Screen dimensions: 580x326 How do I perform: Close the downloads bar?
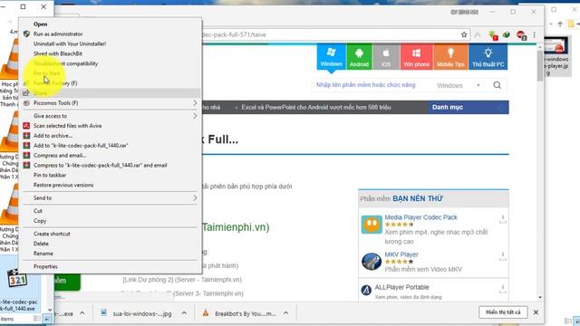(x=536, y=312)
